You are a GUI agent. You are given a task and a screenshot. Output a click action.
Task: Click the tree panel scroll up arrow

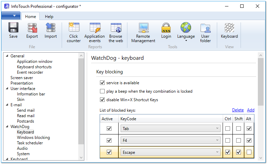click(x=81, y=56)
